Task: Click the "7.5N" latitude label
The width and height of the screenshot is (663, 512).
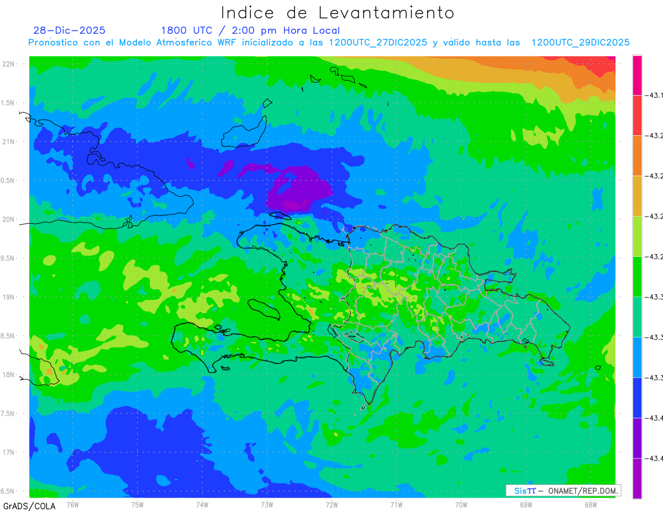Action: [x=8, y=414]
